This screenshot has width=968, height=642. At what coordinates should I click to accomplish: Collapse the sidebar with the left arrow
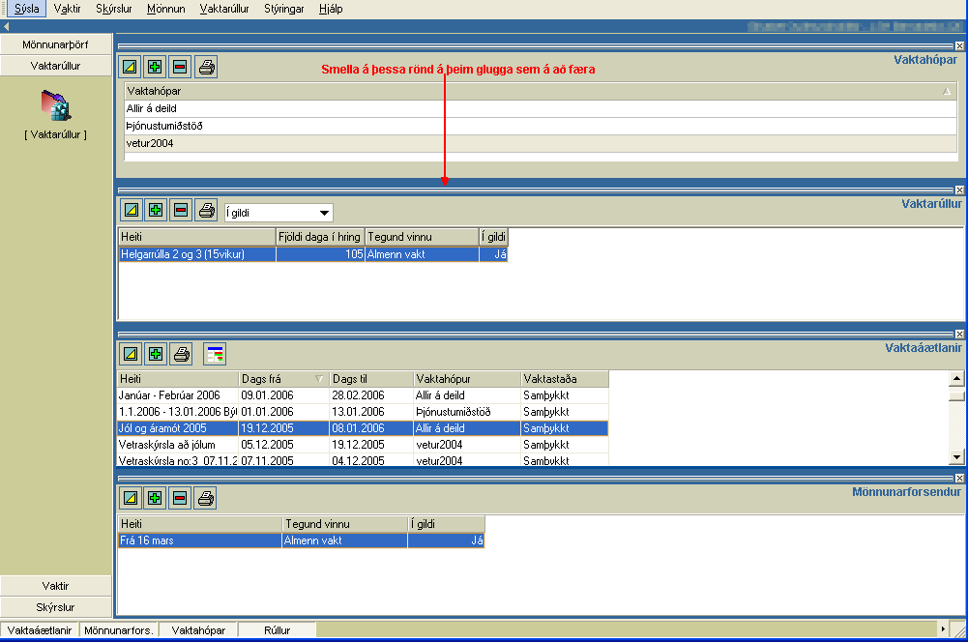click(x=6, y=26)
